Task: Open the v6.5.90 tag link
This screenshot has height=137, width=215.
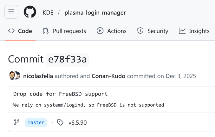Action: tap(77, 122)
